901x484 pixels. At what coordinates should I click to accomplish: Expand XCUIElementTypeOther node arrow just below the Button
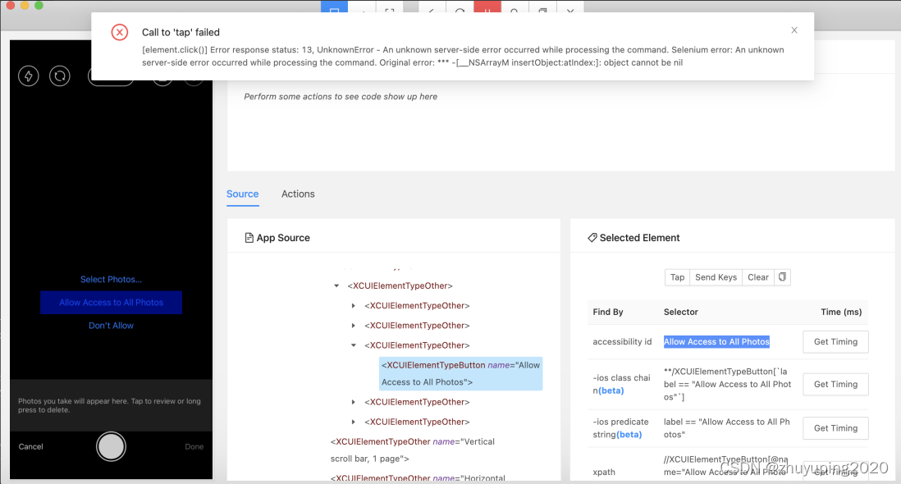(x=354, y=403)
